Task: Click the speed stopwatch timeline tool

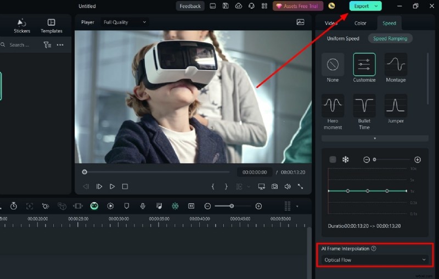Action: 13,206
